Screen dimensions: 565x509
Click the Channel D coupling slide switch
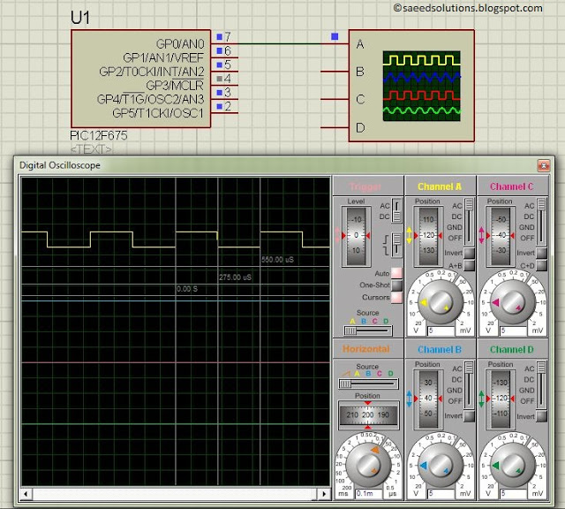point(541,385)
